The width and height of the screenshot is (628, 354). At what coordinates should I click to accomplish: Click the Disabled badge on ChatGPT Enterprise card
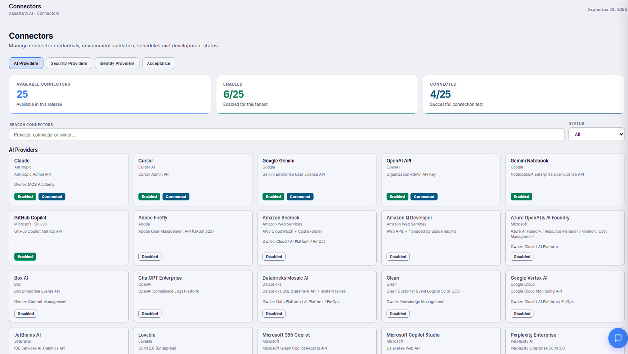coord(150,314)
